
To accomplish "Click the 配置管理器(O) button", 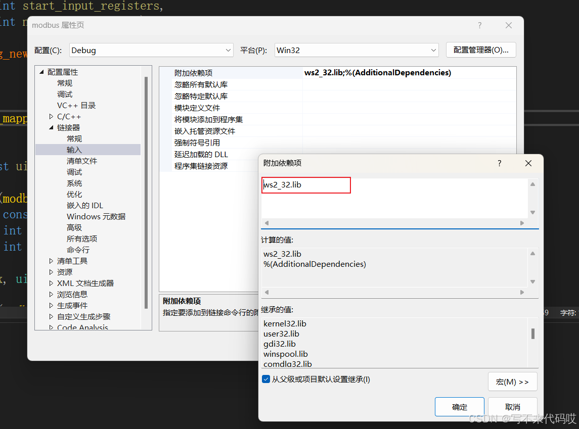I will point(480,50).
